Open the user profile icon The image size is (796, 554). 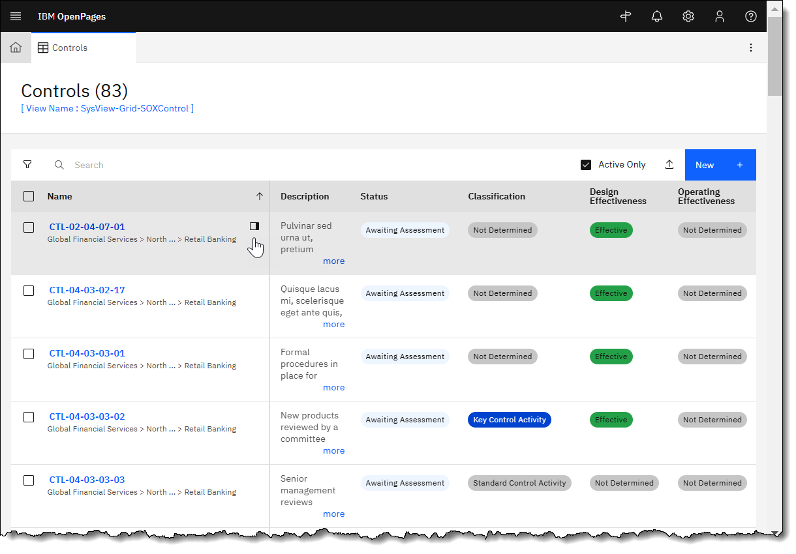click(x=720, y=16)
